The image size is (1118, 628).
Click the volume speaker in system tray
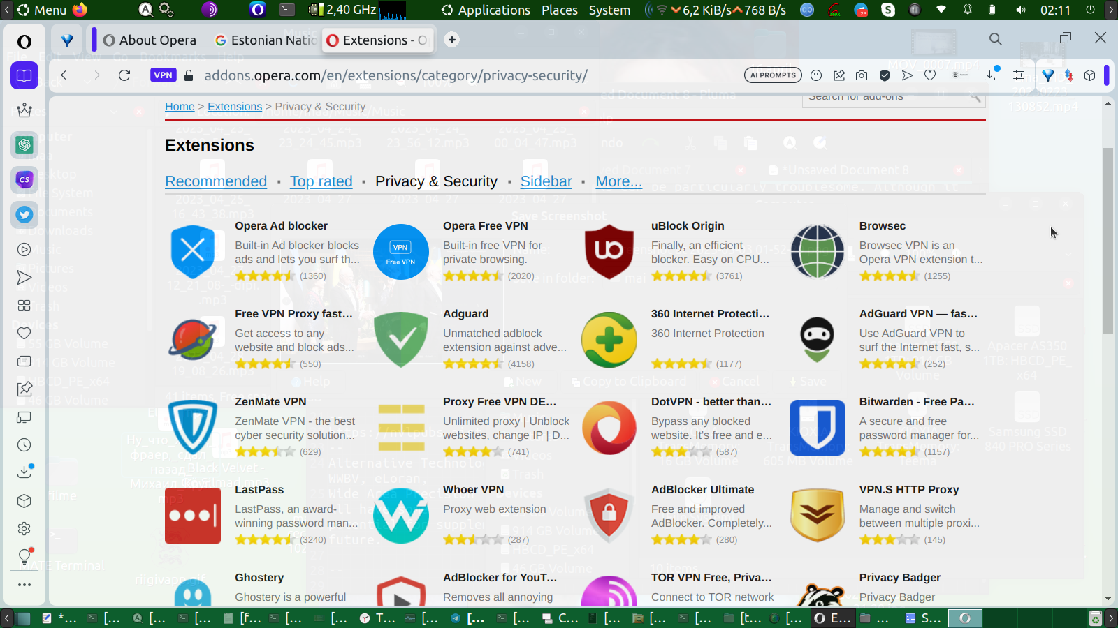tap(1021, 10)
